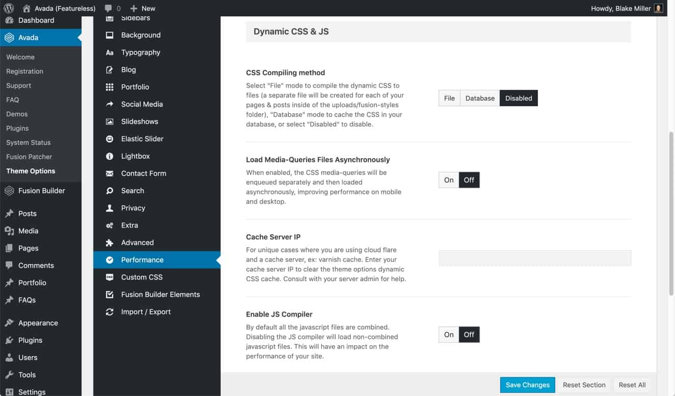Click the Fusion Builder icon in sidebar
The width and height of the screenshot is (675, 396).
9,191
